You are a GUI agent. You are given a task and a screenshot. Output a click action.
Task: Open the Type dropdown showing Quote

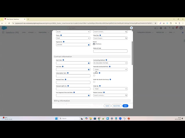73,32
